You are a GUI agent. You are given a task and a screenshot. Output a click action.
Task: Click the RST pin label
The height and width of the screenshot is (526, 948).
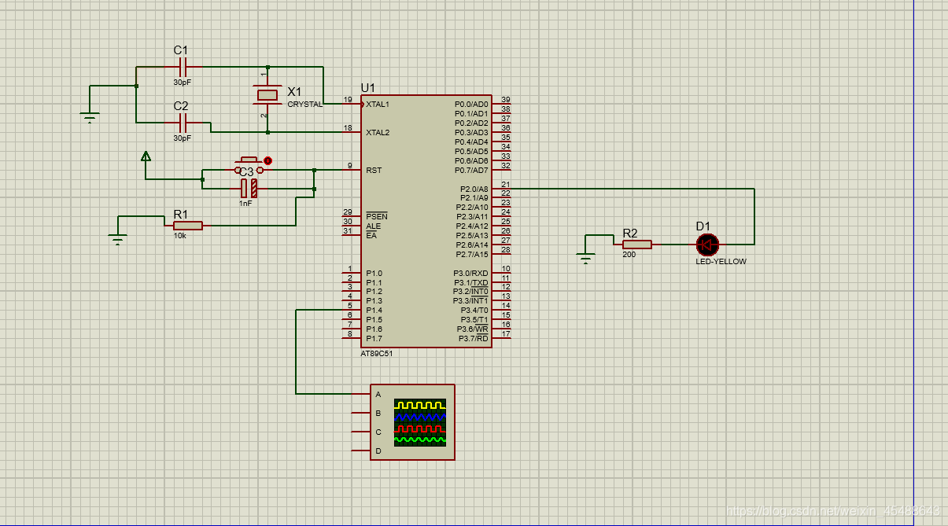[x=374, y=170]
